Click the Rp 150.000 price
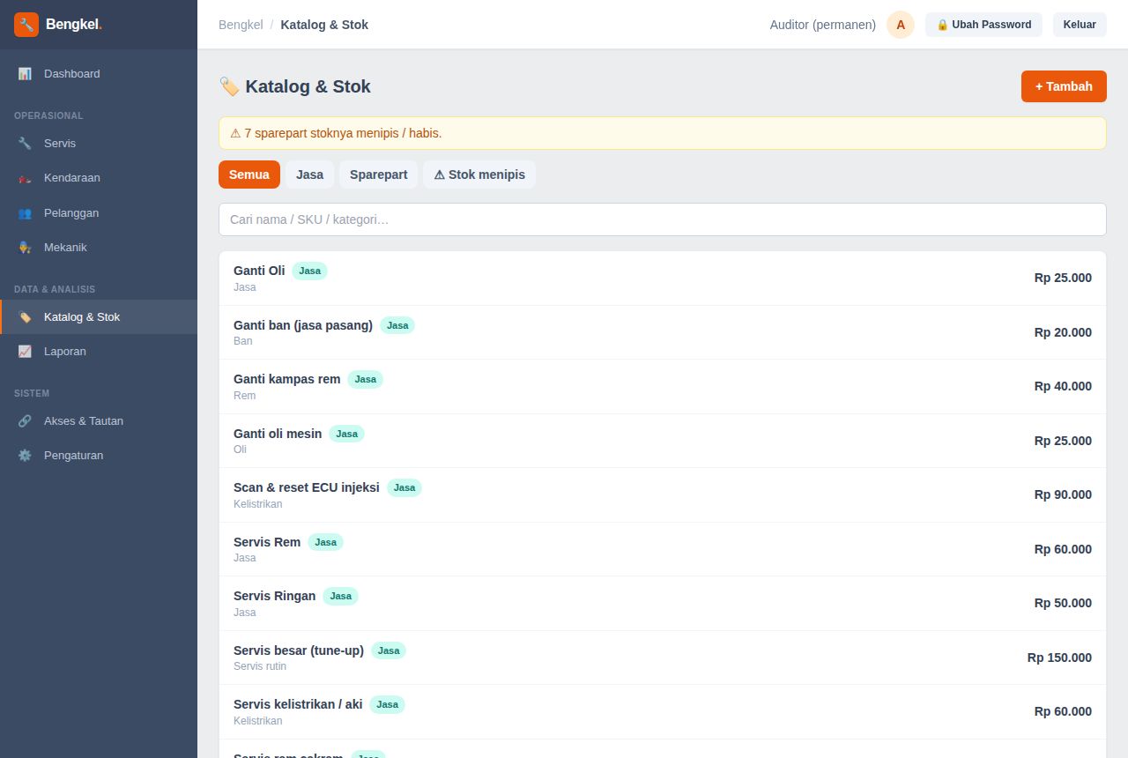 [1059, 658]
